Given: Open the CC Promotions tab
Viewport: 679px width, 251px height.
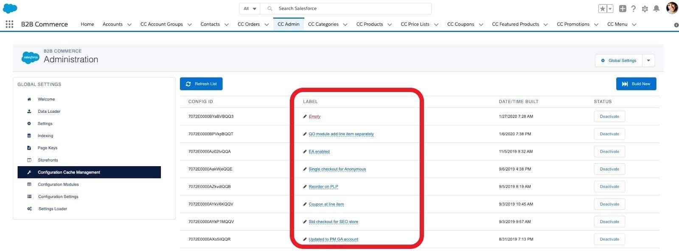Looking at the screenshot, I should pyautogui.click(x=573, y=24).
